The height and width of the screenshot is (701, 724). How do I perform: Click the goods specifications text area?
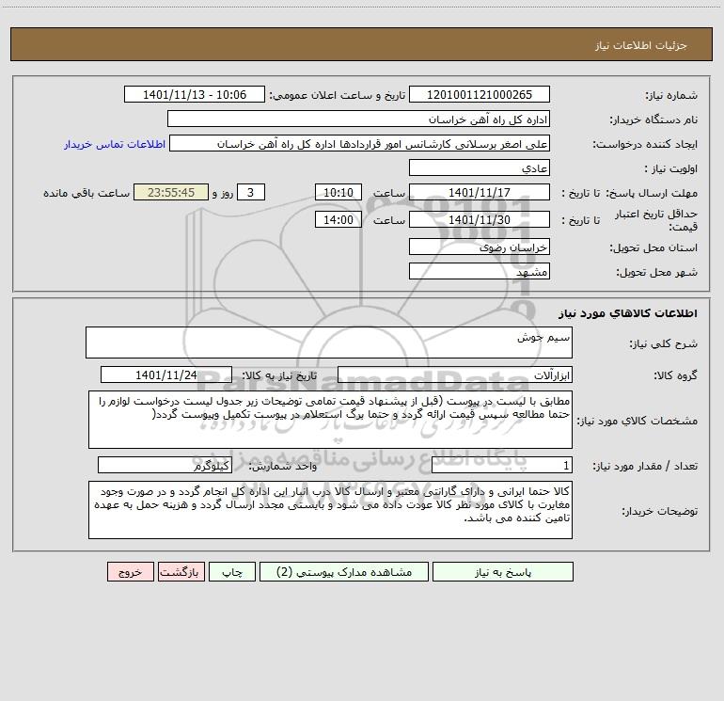tap(330, 420)
